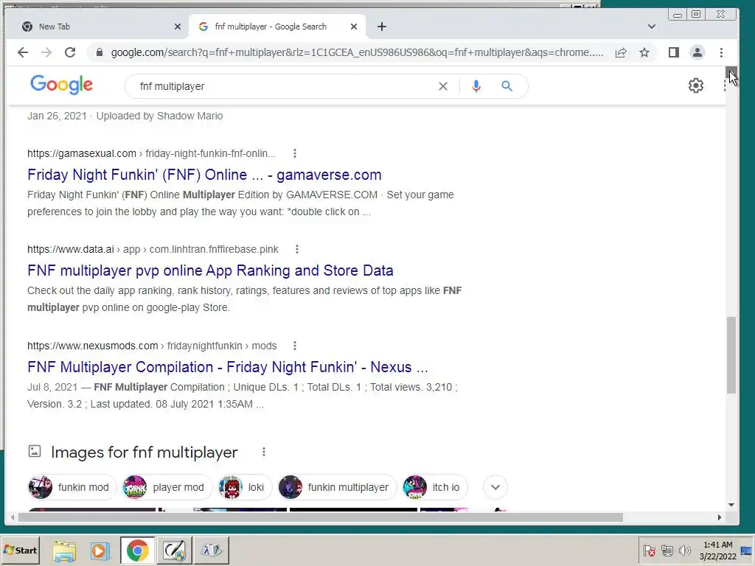
Task: View site info padlock icon
Action: coord(100,52)
